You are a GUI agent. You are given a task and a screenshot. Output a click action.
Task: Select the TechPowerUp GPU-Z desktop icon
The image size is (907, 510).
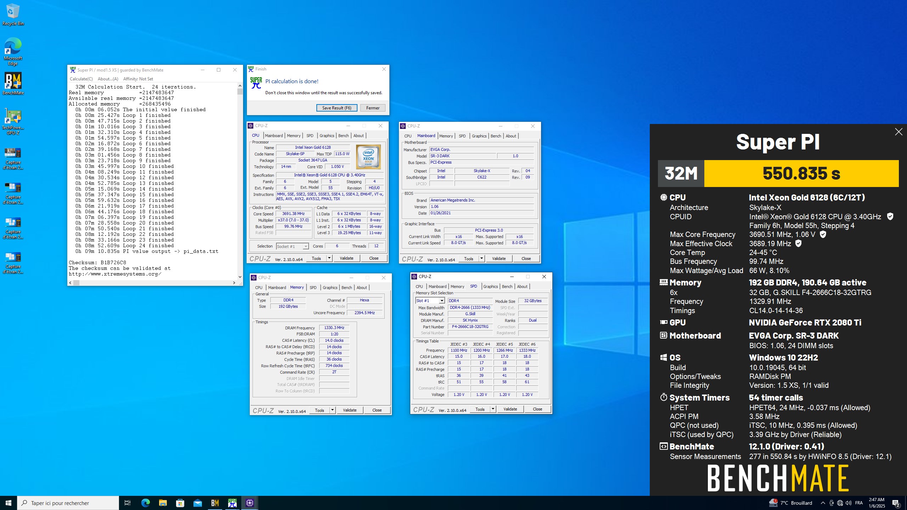(x=13, y=121)
